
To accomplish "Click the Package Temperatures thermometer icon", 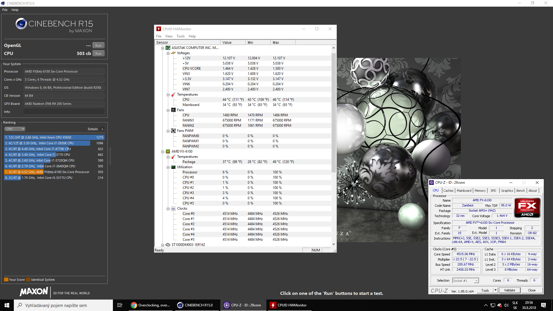I will 173,157.
